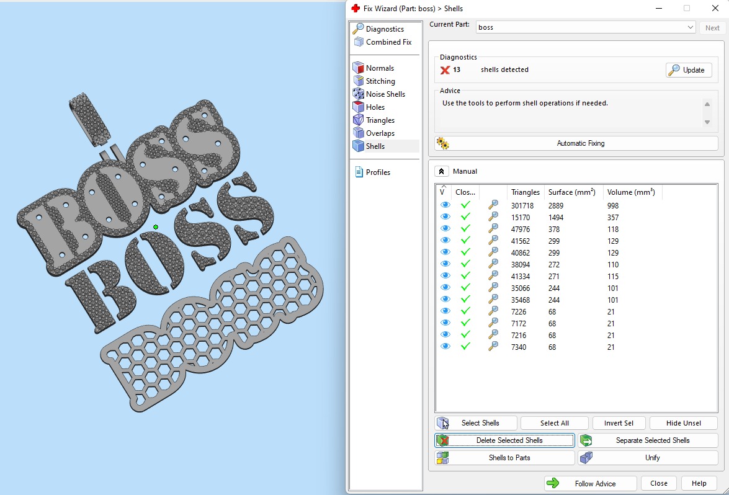Toggle eye icon for 7340-triangle shell
Viewport: 729px width, 495px height.
pyautogui.click(x=445, y=346)
